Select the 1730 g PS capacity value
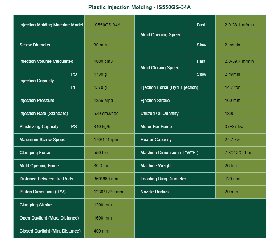The height and width of the screenshot is (246, 279). pyautogui.click(x=109, y=74)
